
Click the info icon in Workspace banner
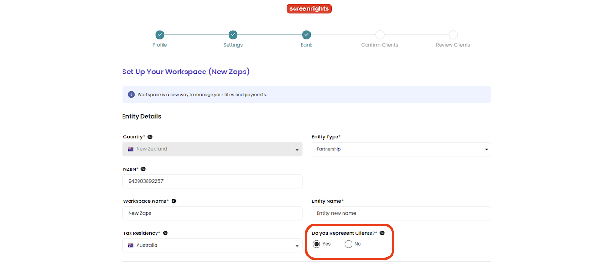click(x=131, y=95)
